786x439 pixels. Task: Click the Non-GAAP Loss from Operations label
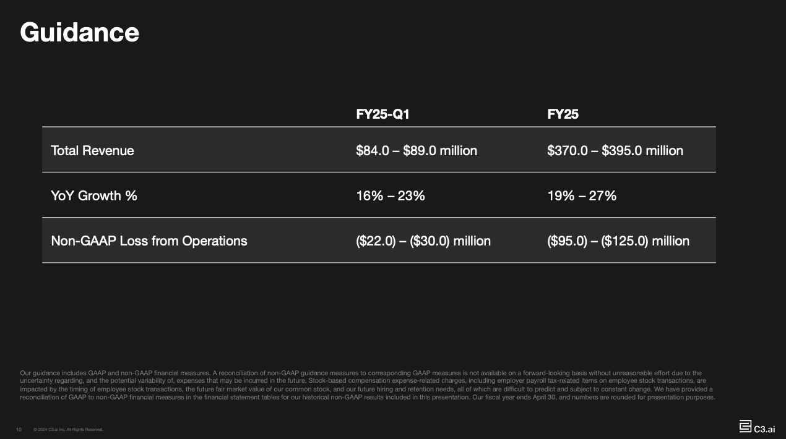(x=149, y=241)
